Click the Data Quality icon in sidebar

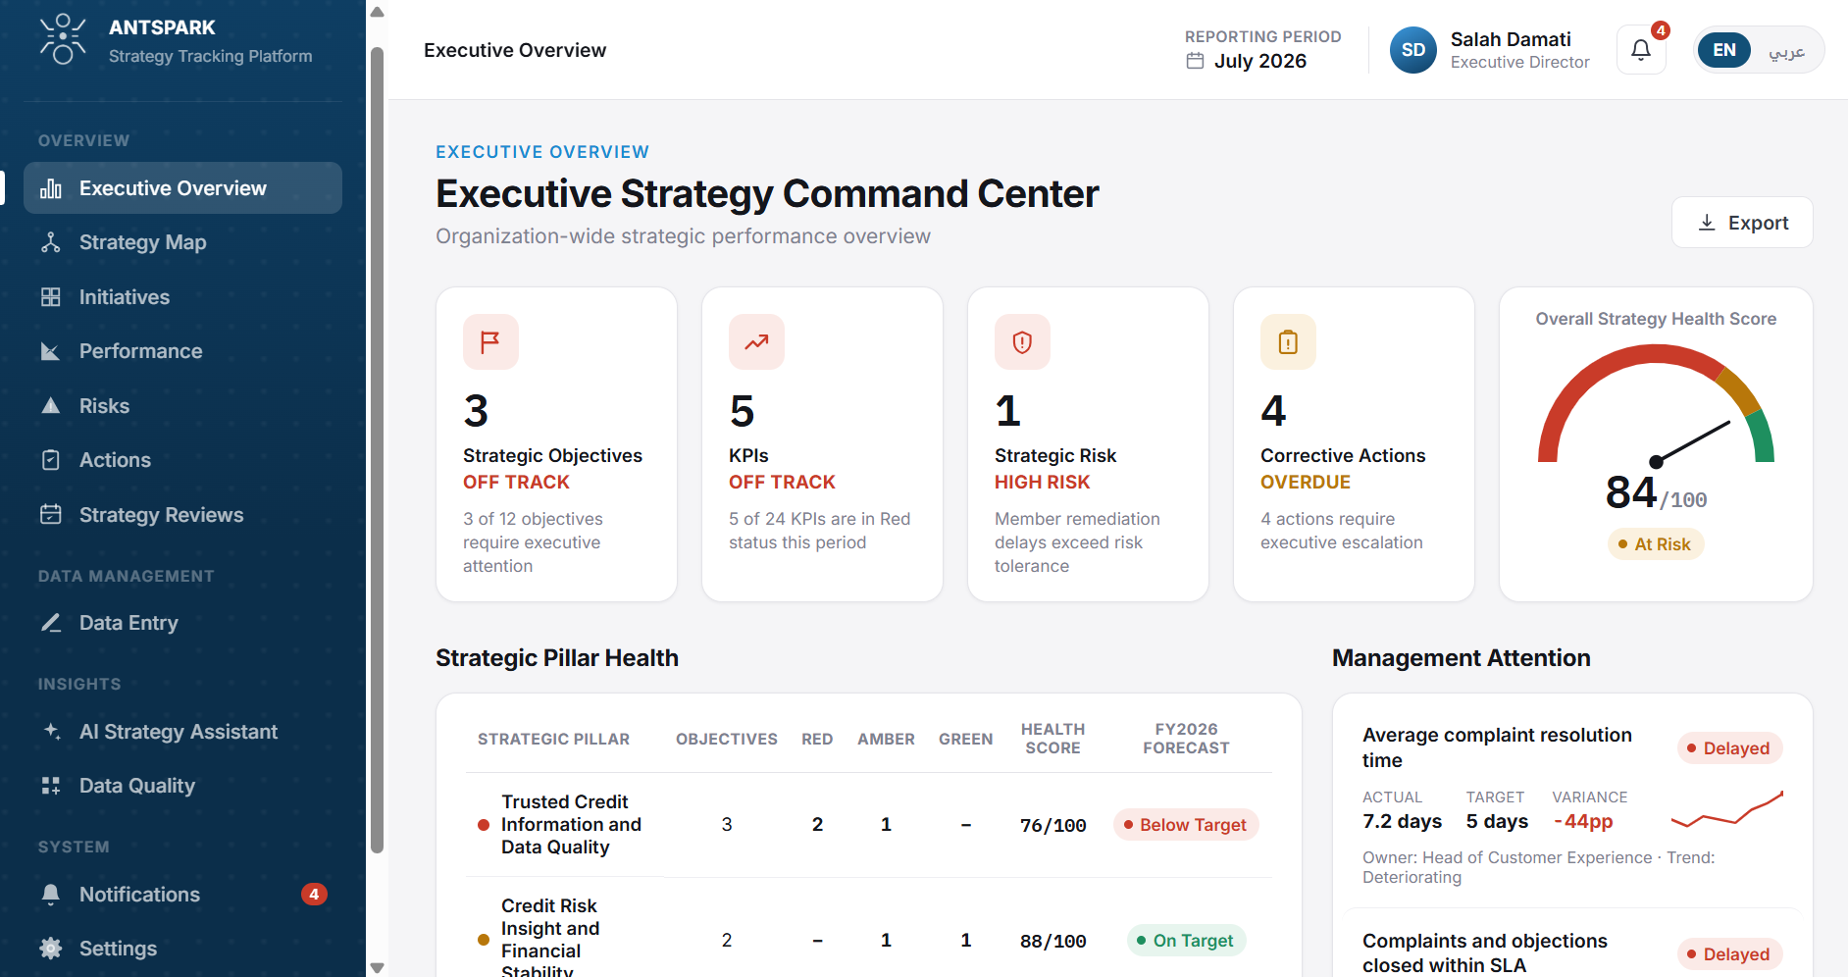click(51, 786)
